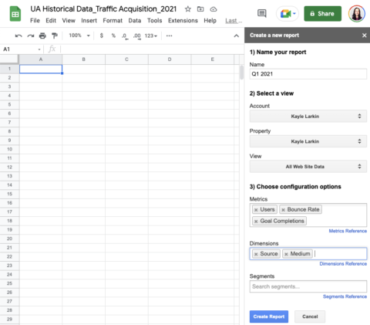Open the View dropdown All Web Site Data
370x325 pixels.
[308, 167]
